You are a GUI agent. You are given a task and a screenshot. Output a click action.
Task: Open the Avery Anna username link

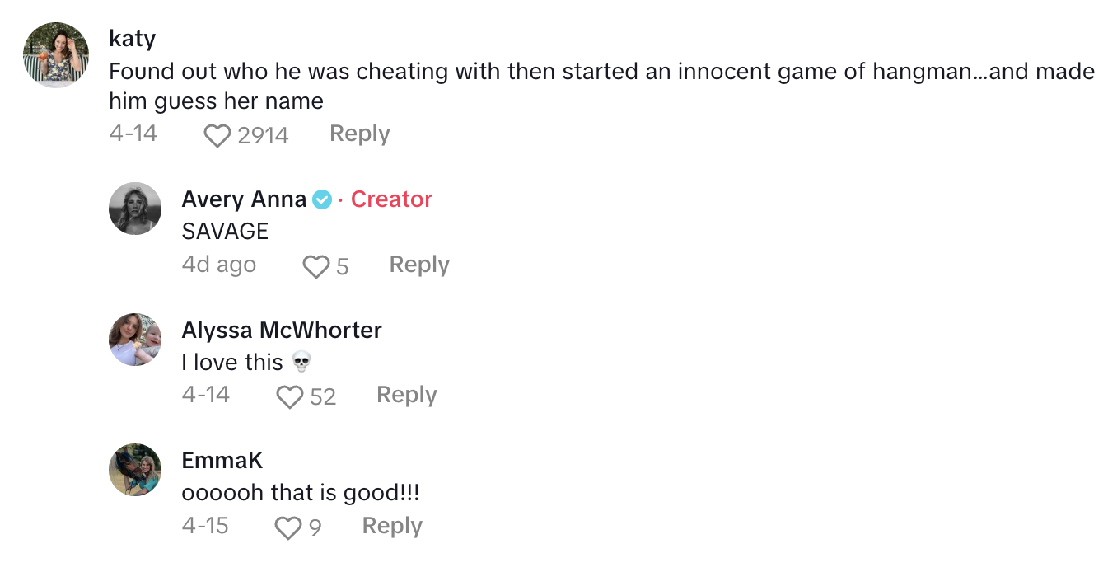[x=244, y=199]
